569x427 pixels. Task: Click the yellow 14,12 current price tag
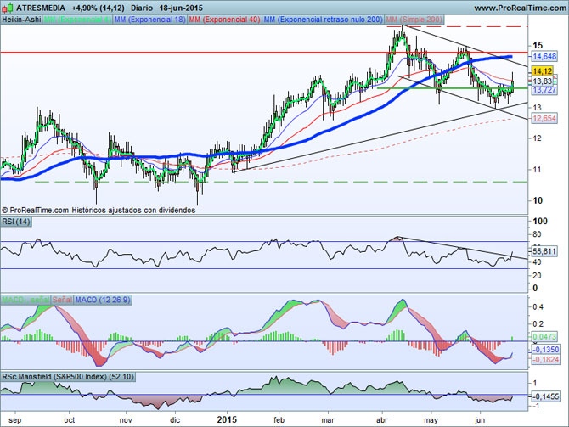point(543,71)
